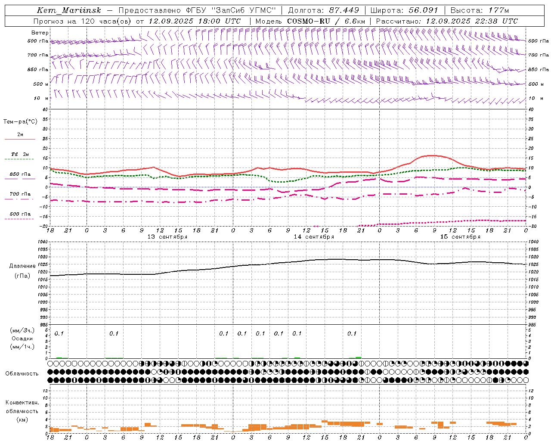
Task: Click the Прогноз на 120 часа(ов) text
Action: 83,21
